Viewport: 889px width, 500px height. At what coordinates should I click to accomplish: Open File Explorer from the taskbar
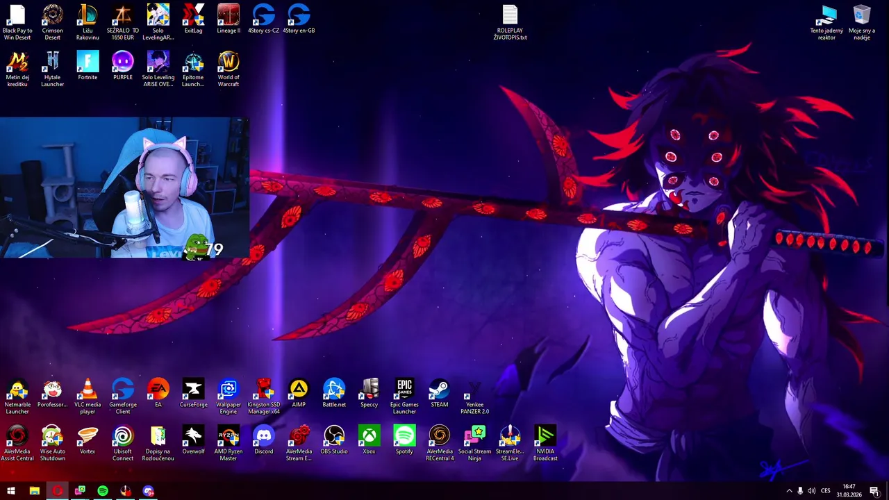(x=34, y=491)
